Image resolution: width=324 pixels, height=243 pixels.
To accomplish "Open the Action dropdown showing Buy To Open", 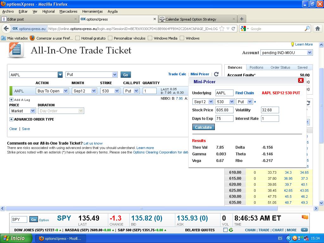I will [52, 91].
